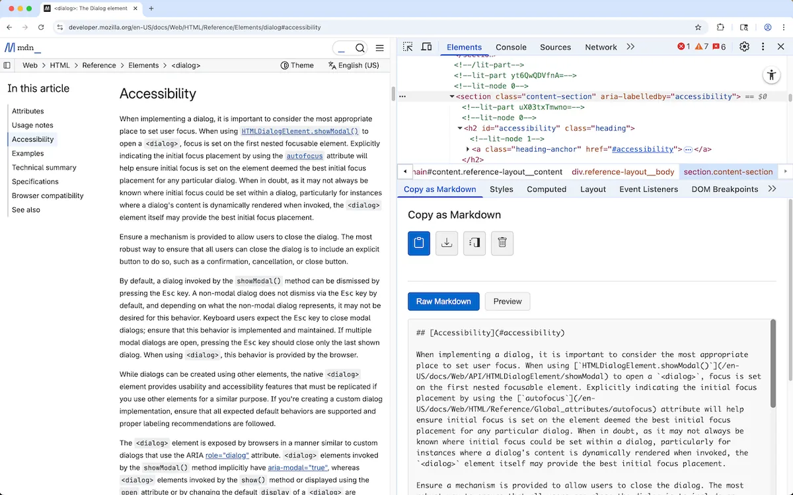
Task: Open the MDN hamburger menu
Action: pyautogui.click(x=379, y=48)
